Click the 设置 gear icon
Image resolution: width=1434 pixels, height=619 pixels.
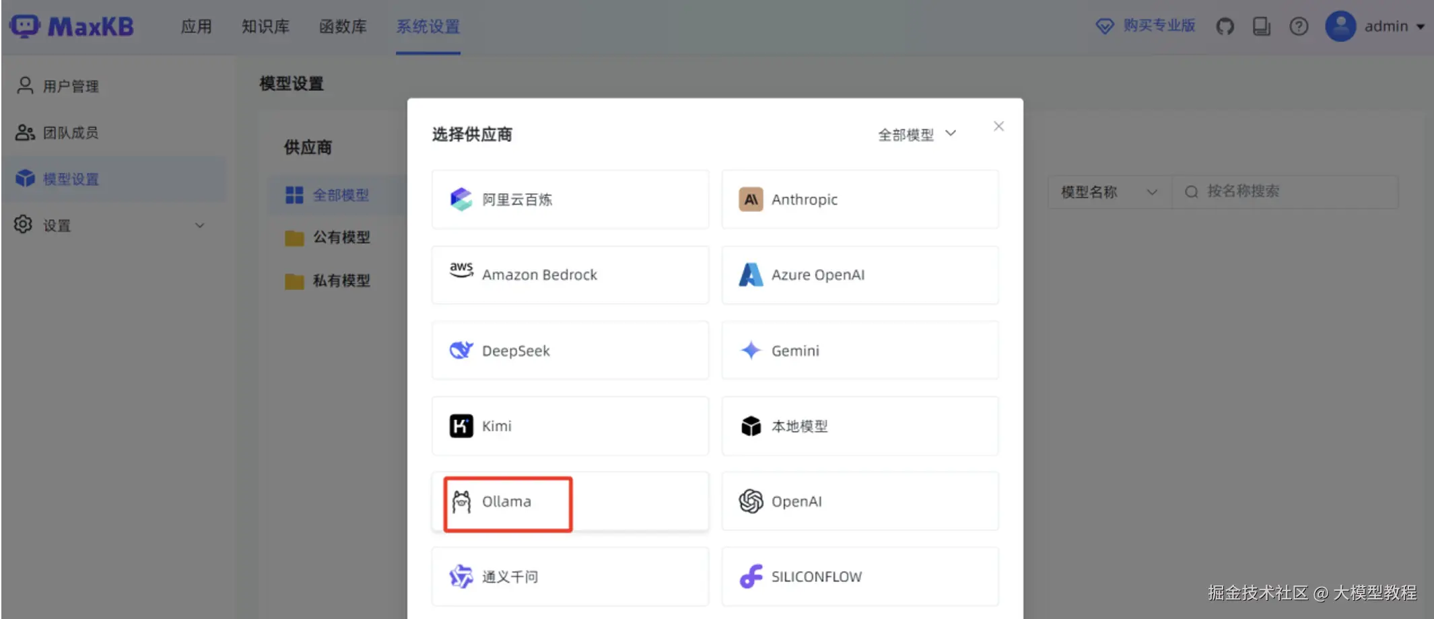pos(24,225)
